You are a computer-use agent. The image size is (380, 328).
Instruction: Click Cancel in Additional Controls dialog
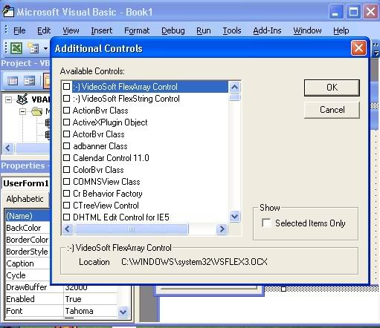coord(332,110)
